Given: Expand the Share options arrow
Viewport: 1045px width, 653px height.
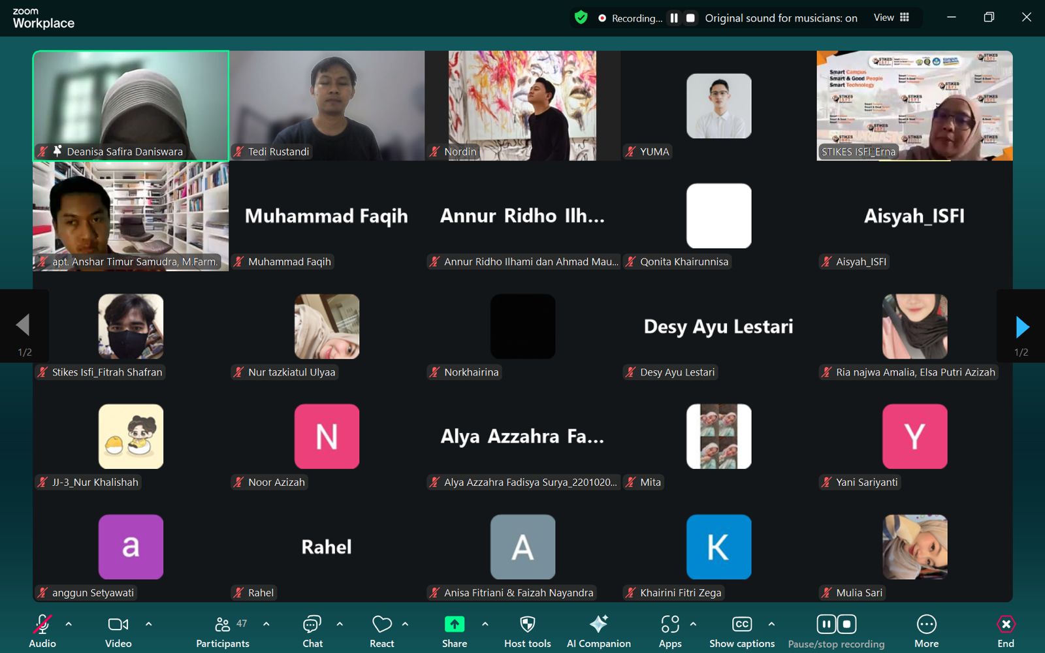Looking at the screenshot, I should click(485, 624).
